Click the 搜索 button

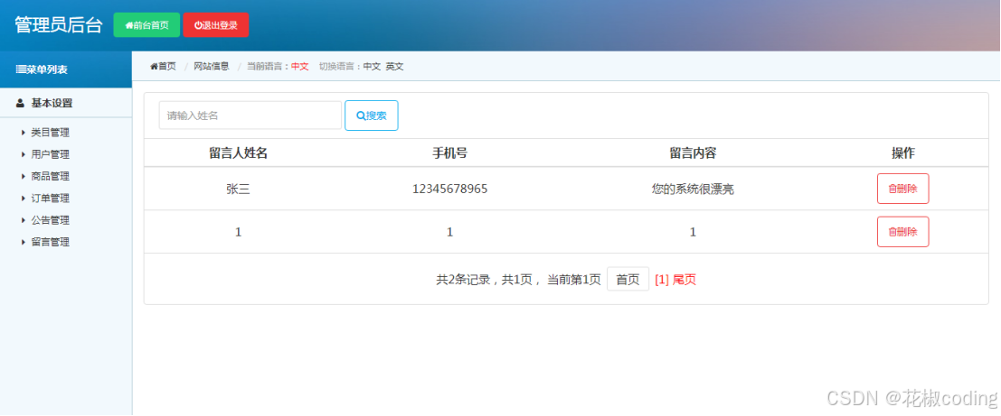372,116
